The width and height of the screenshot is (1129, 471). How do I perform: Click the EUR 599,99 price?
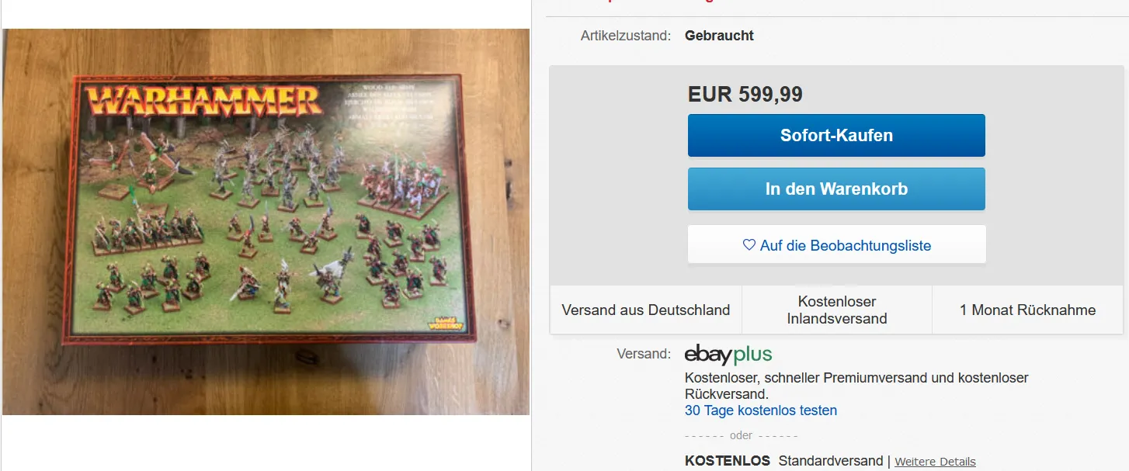point(745,95)
